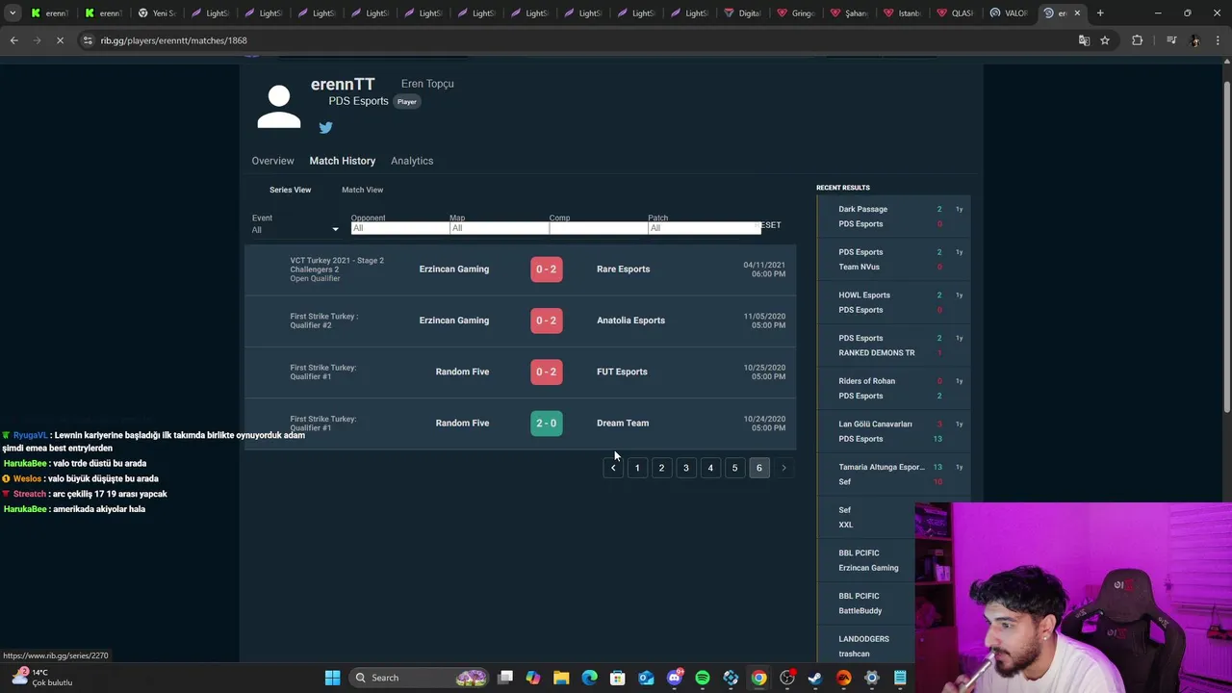Open Riders of Rohan vs PDS Esports result
This screenshot has width=1232, height=693.
(x=893, y=388)
